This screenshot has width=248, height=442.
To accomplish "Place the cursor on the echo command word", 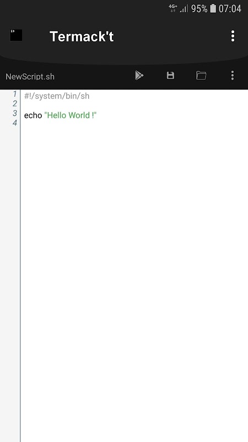I will pos(33,115).
